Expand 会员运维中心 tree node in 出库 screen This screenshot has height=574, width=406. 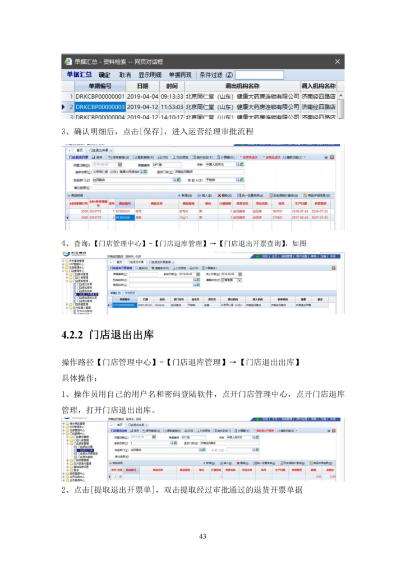[63, 477]
